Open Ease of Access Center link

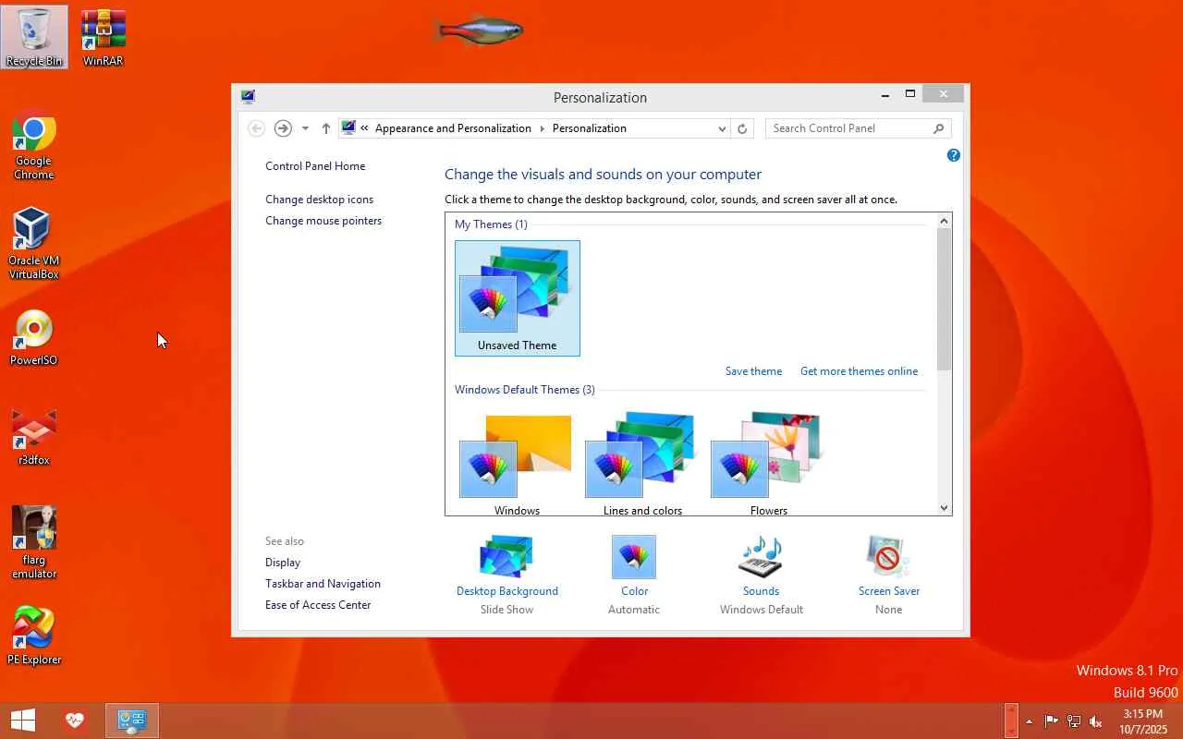tap(318, 605)
